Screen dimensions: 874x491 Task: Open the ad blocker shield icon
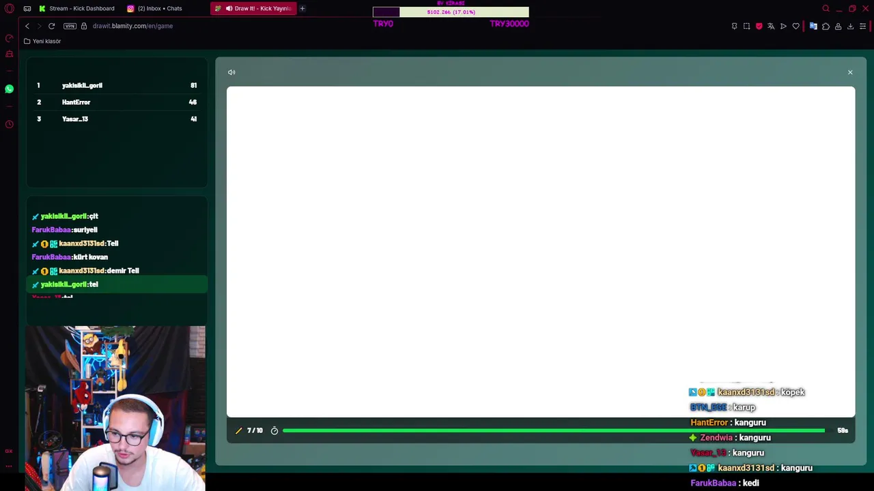point(759,26)
